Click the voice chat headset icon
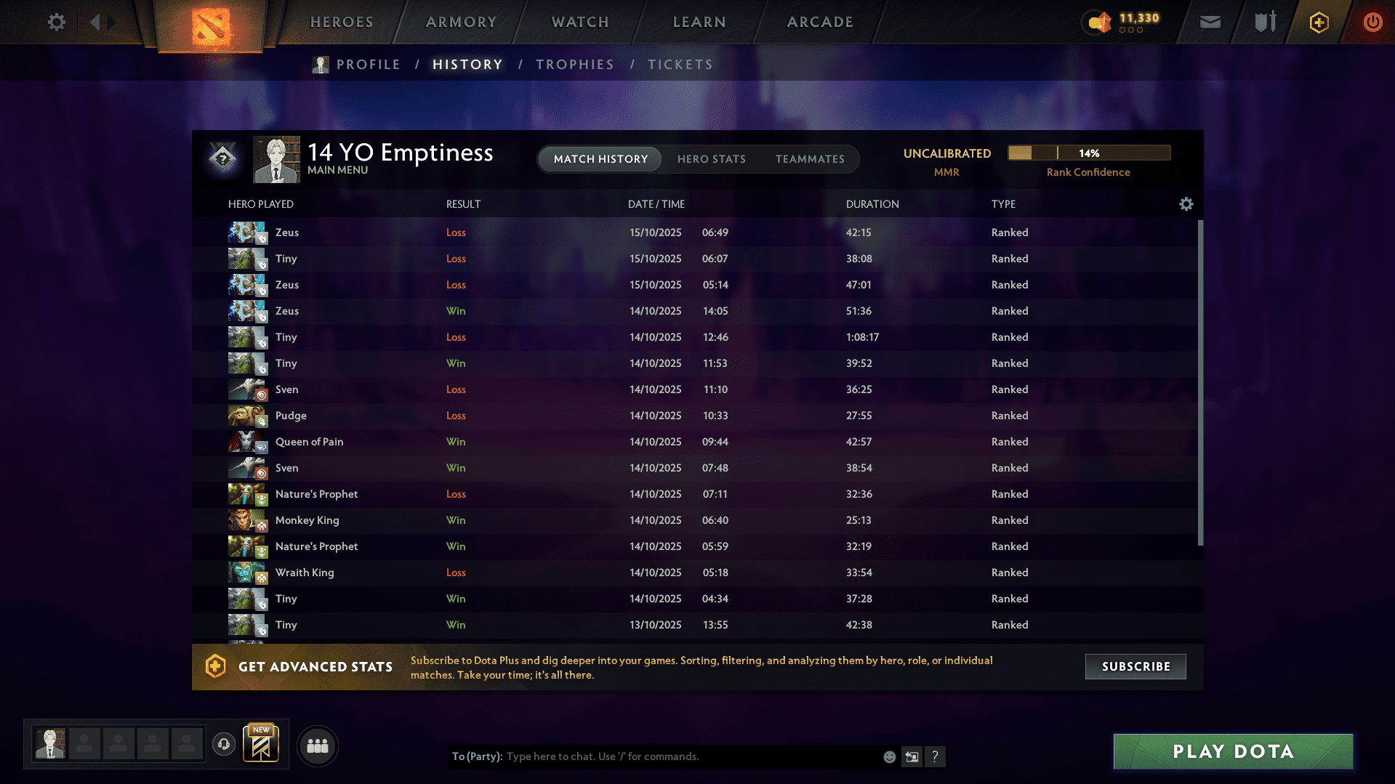 224,744
